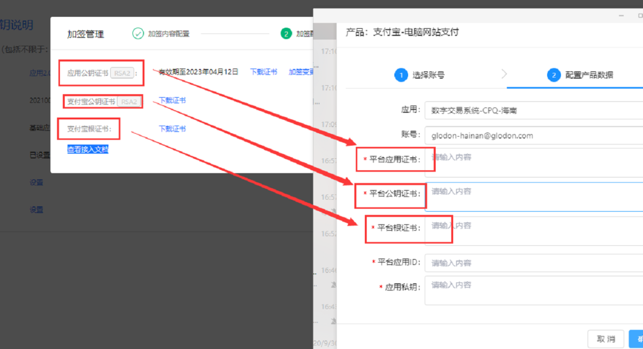Click the blue step 1 circle for 选择账号
The image size is (643, 349).
pyautogui.click(x=400, y=75)
